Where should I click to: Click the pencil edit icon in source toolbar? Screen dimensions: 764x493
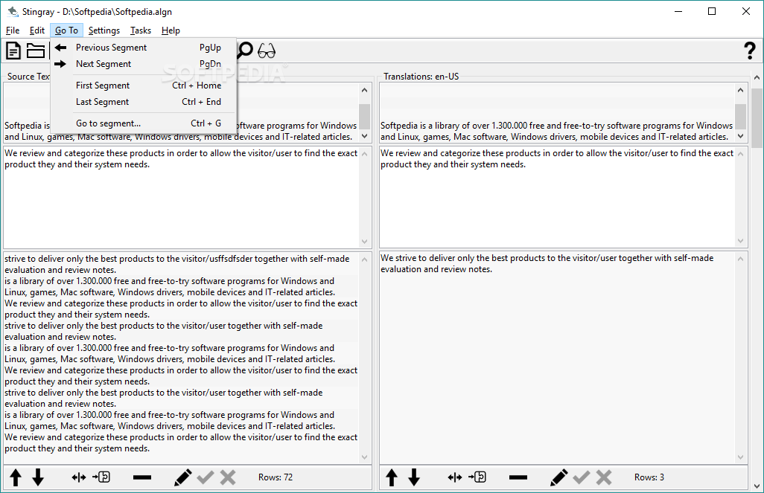[x=183, y=477]
